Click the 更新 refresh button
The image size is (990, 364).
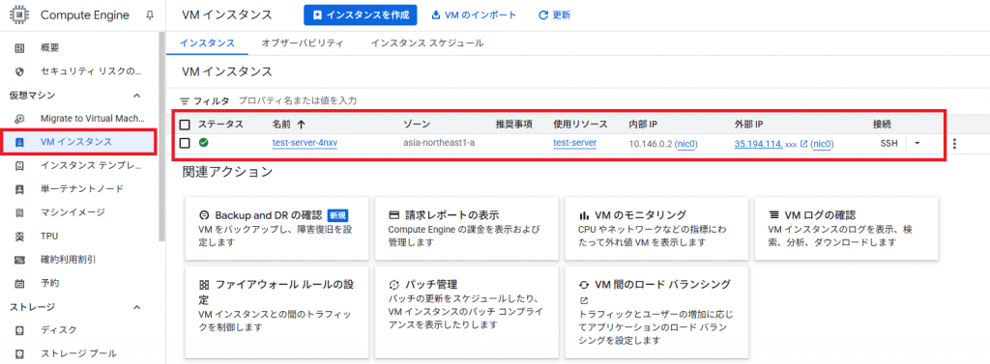point(554,14)
